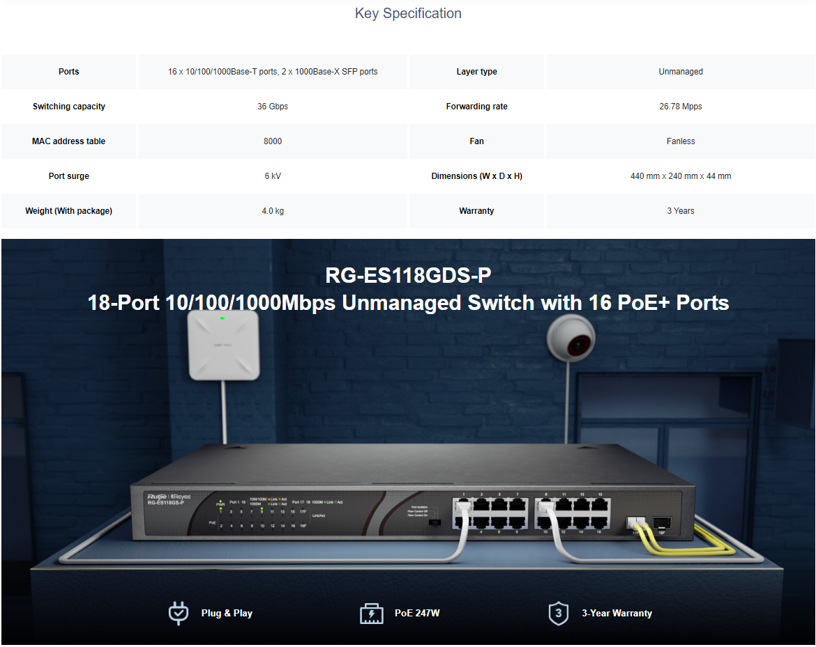Click the Layer type label
This screenshot has width=816, height=647.
tap(476, 72)
